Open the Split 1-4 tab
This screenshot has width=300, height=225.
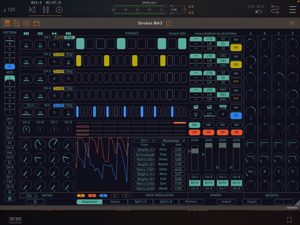(x=141, y=202)
